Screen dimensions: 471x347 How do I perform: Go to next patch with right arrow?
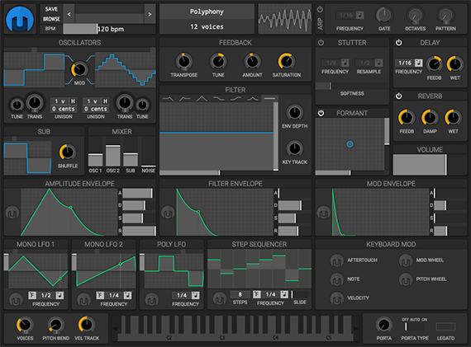coord(150,14)
